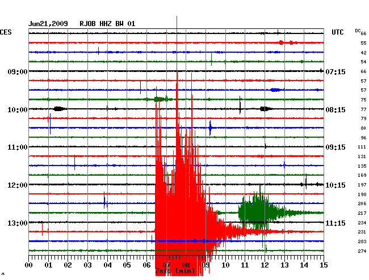Click the DC value "75"
Image resolution: width=369 pixels, height=280 pixels.
363,100
